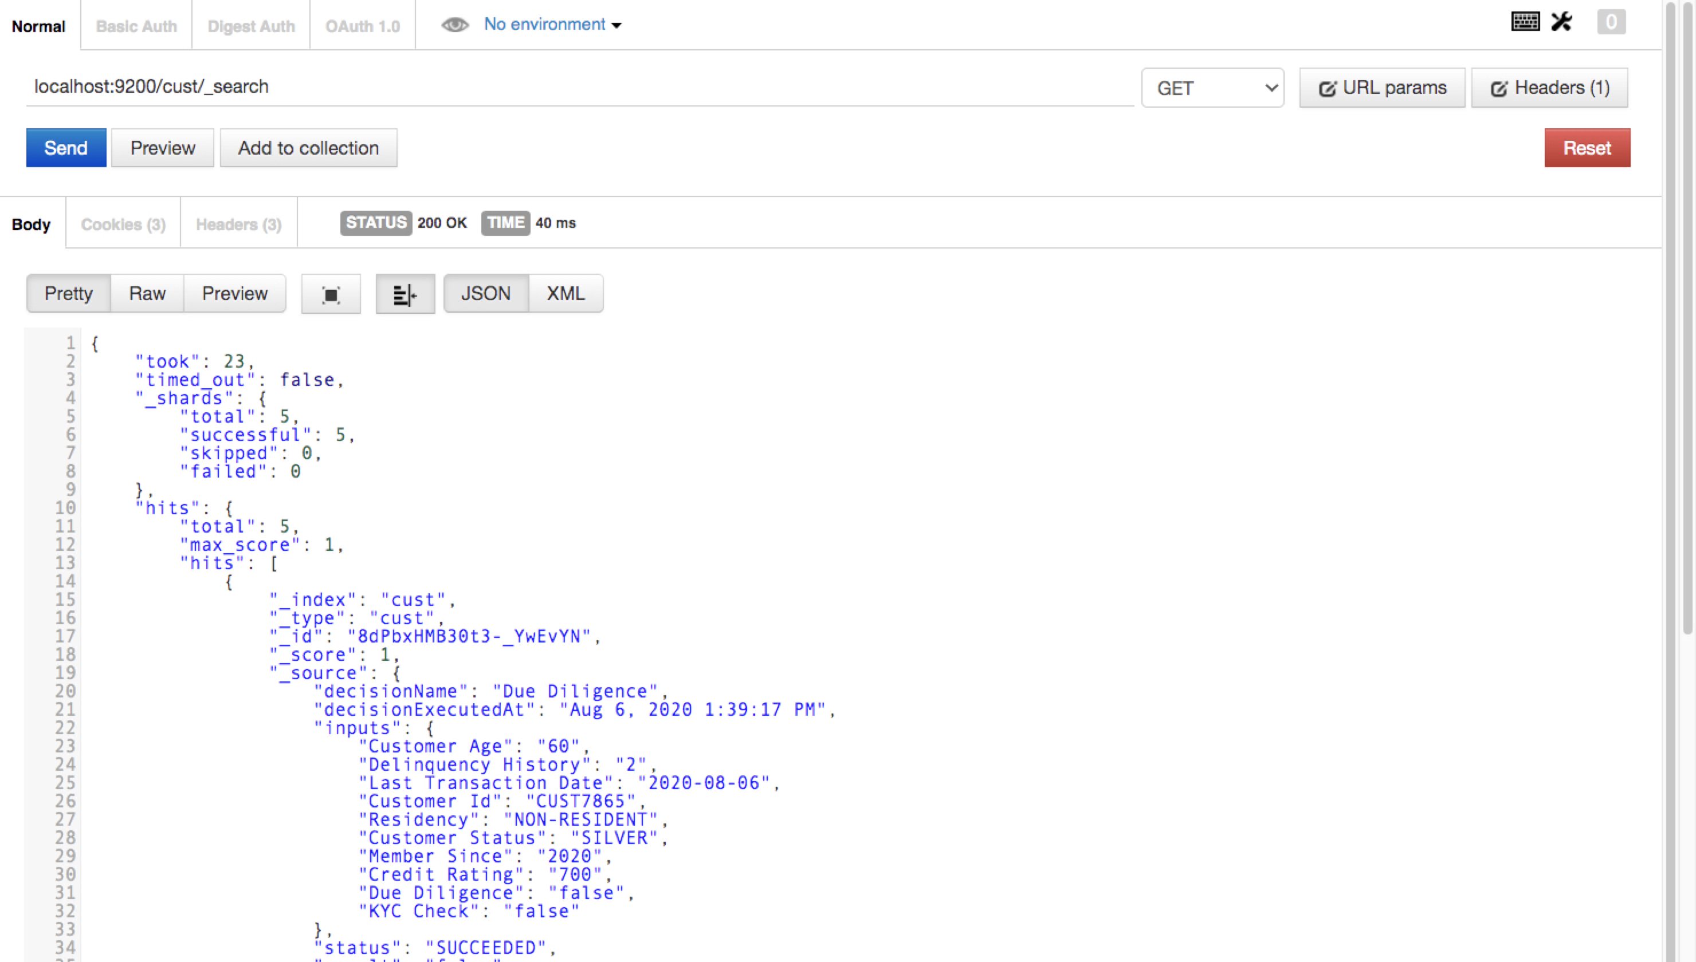Click the notification counter badge
The width and height of the screenshot is (1696, 962).
pos(1611,22)
